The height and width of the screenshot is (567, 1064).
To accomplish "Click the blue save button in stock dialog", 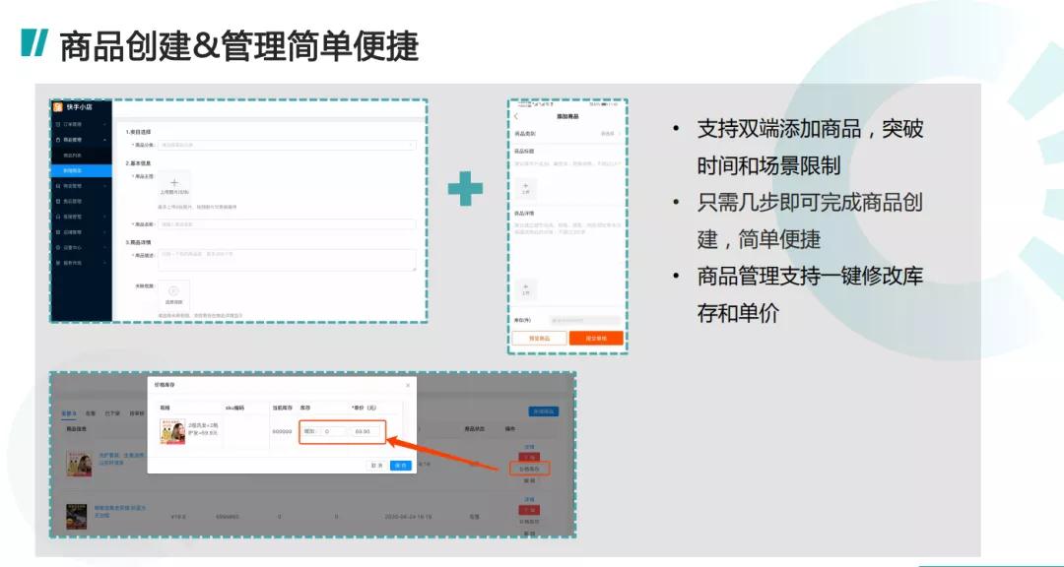I will 400,465.
